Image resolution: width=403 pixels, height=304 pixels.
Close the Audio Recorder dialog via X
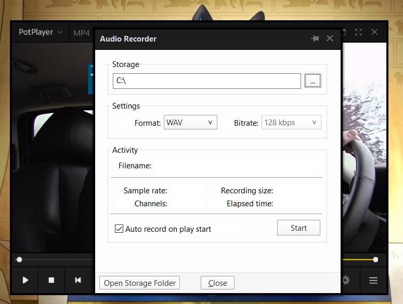coord(330,38)
